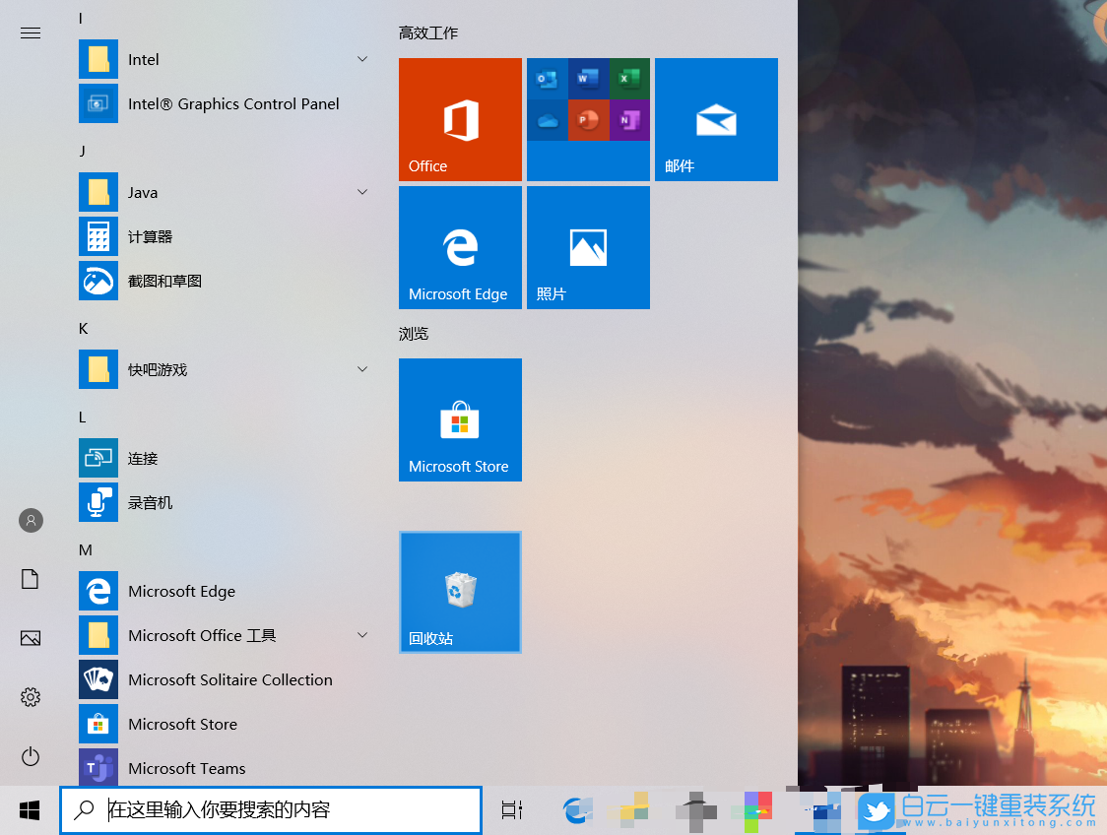Image resolution: width=1107 pixels, height=835 pixels.
Task: Open the 邮件 Mail tile
Action: pos(716,118)
